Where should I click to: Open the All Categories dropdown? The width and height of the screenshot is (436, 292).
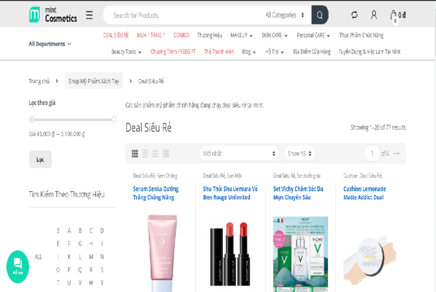click(284, 15)
